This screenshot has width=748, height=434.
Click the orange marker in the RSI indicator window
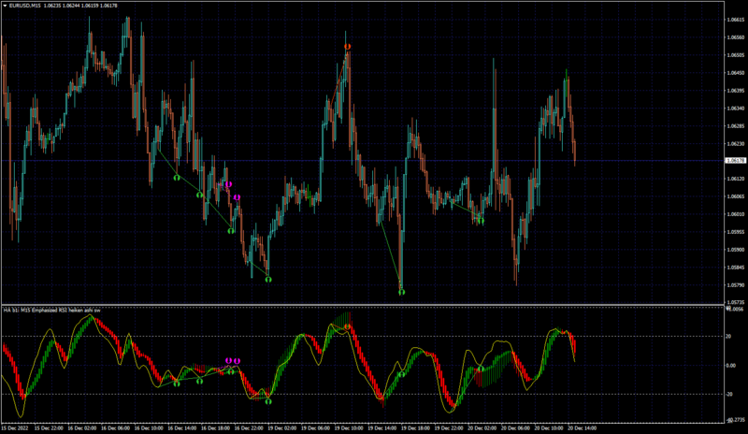tap(347, 326)
